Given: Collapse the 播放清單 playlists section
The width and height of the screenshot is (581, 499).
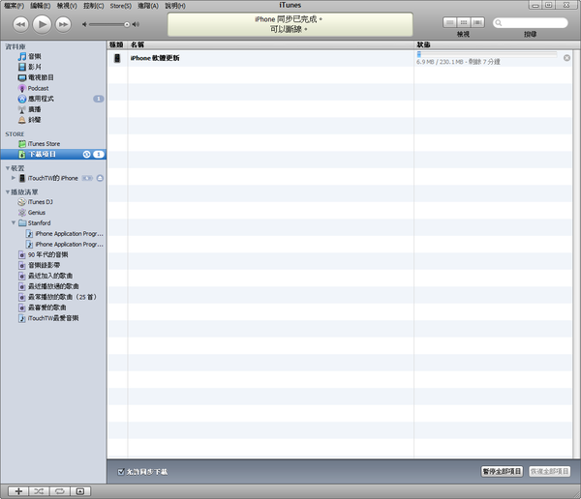Looking at the screenshot, I should [8, 191].
